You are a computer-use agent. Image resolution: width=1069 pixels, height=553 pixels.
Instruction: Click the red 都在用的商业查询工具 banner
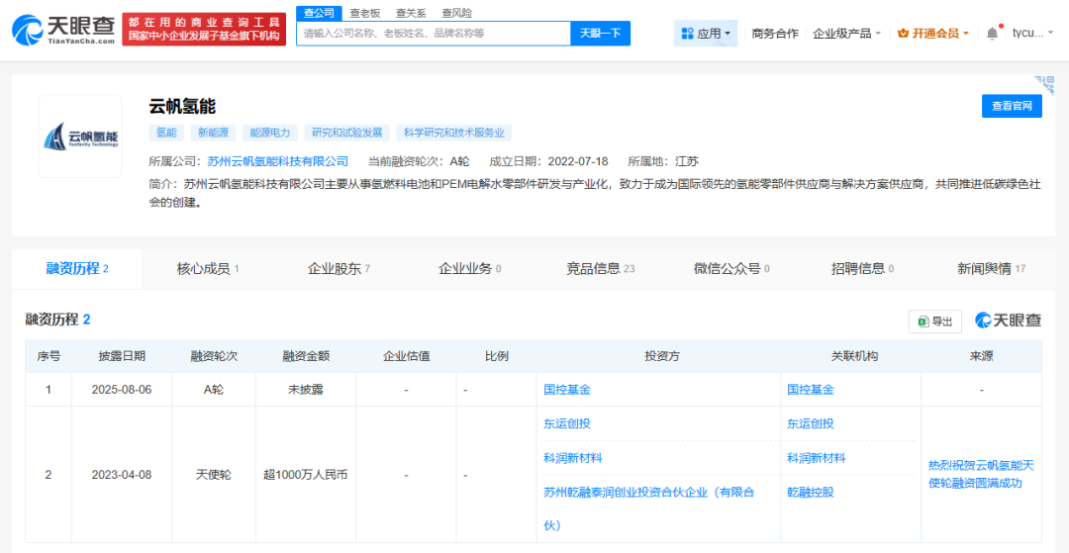click(x=205, y=30)
